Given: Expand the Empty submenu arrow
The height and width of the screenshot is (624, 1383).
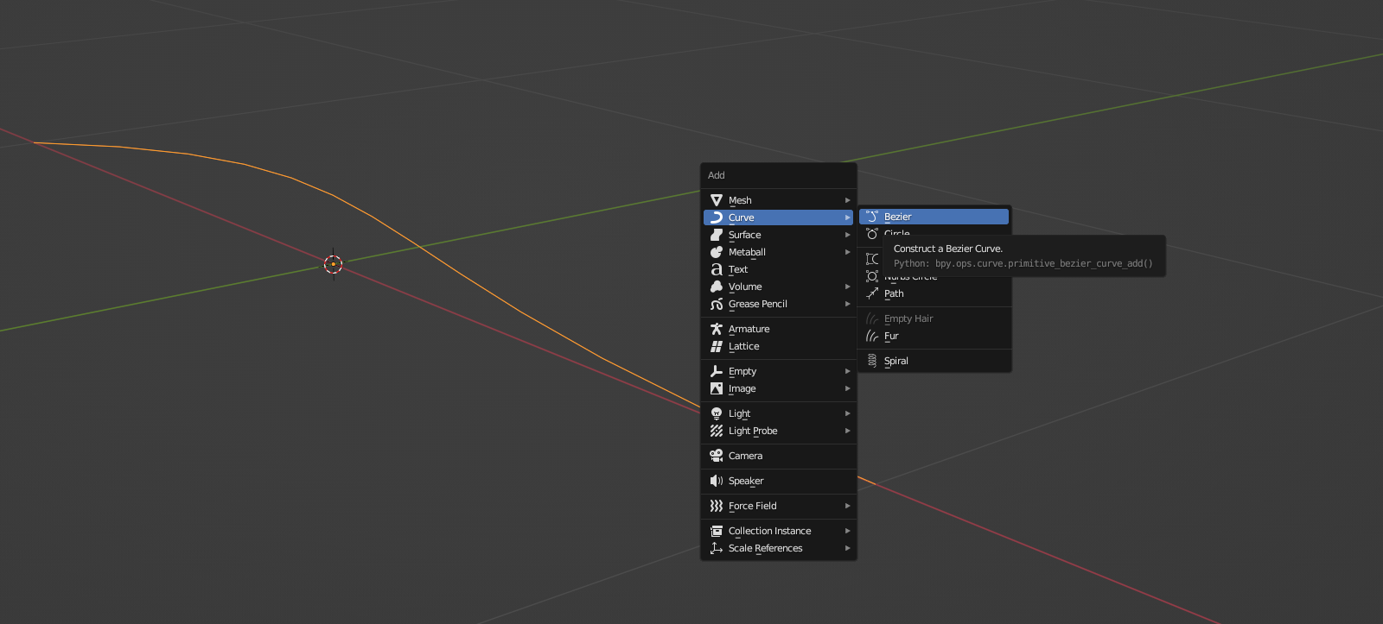Looking at the screenshot, I should (x=848, y=371).
